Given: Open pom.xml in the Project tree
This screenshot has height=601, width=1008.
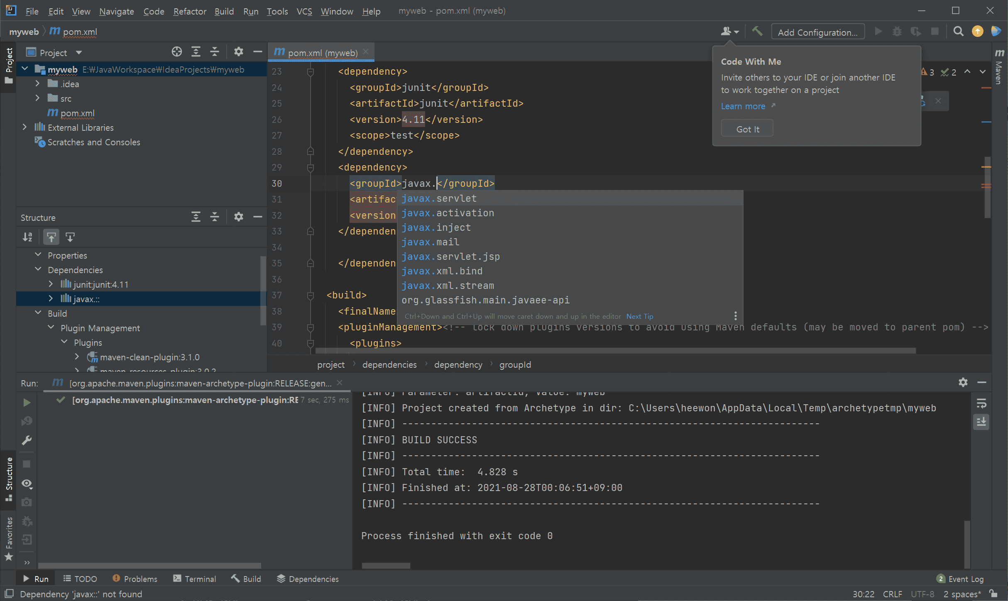Looking at the screenshot, I should [x=77, y=113].
